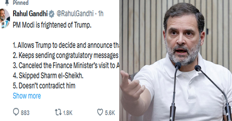Select the "PM Modi is frightened of Trump" line

point(52,25)
